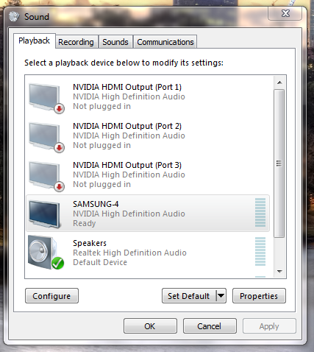Viewport: 314px width, 352px height.
Task: Expand the Set Default dropdown arrow
Action: click(221, 296)
